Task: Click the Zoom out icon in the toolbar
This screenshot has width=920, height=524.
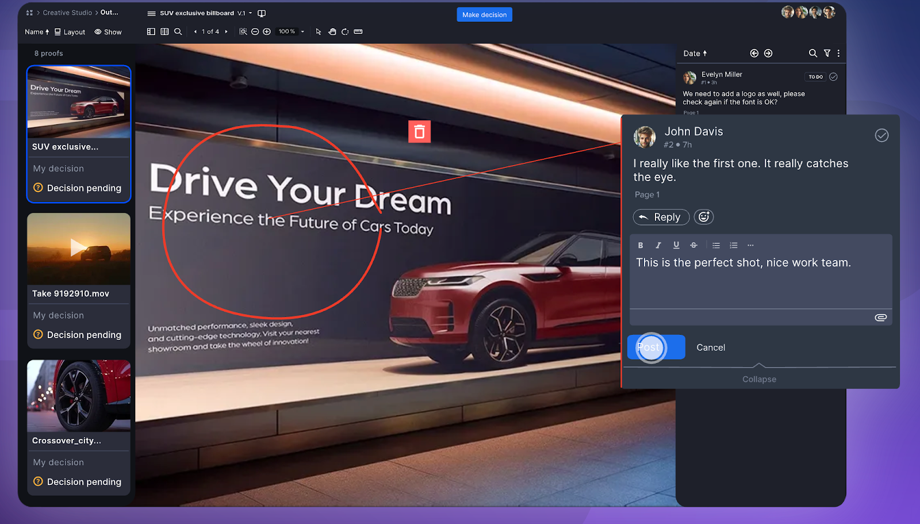Action: pos(255,32)
